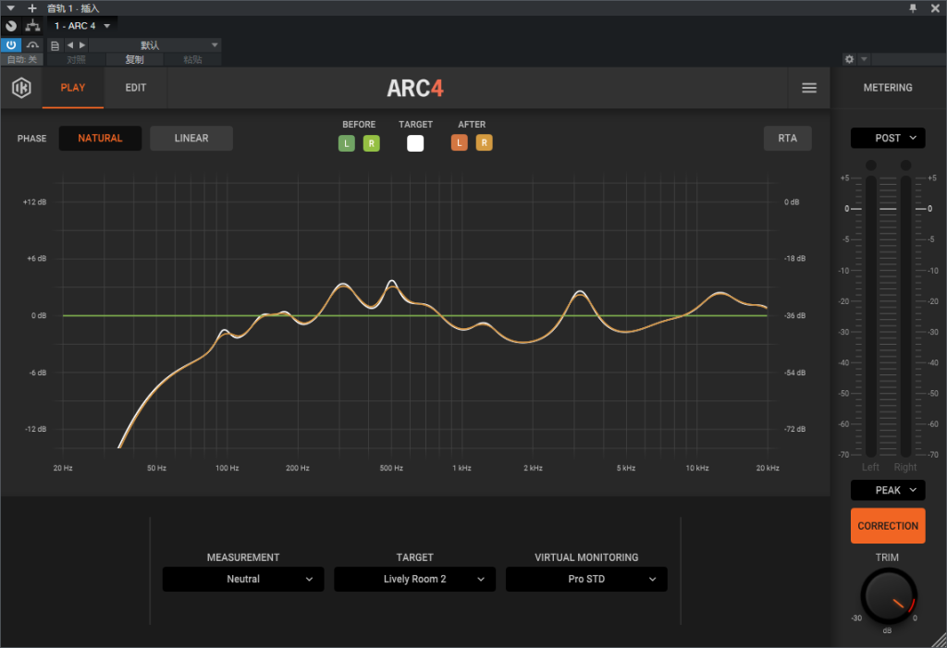Image resolution: width=947 pixels, height=648 pixels.
Task: Open the MEASUREMENT Neutral dropdown
Action: coord(243,580)
